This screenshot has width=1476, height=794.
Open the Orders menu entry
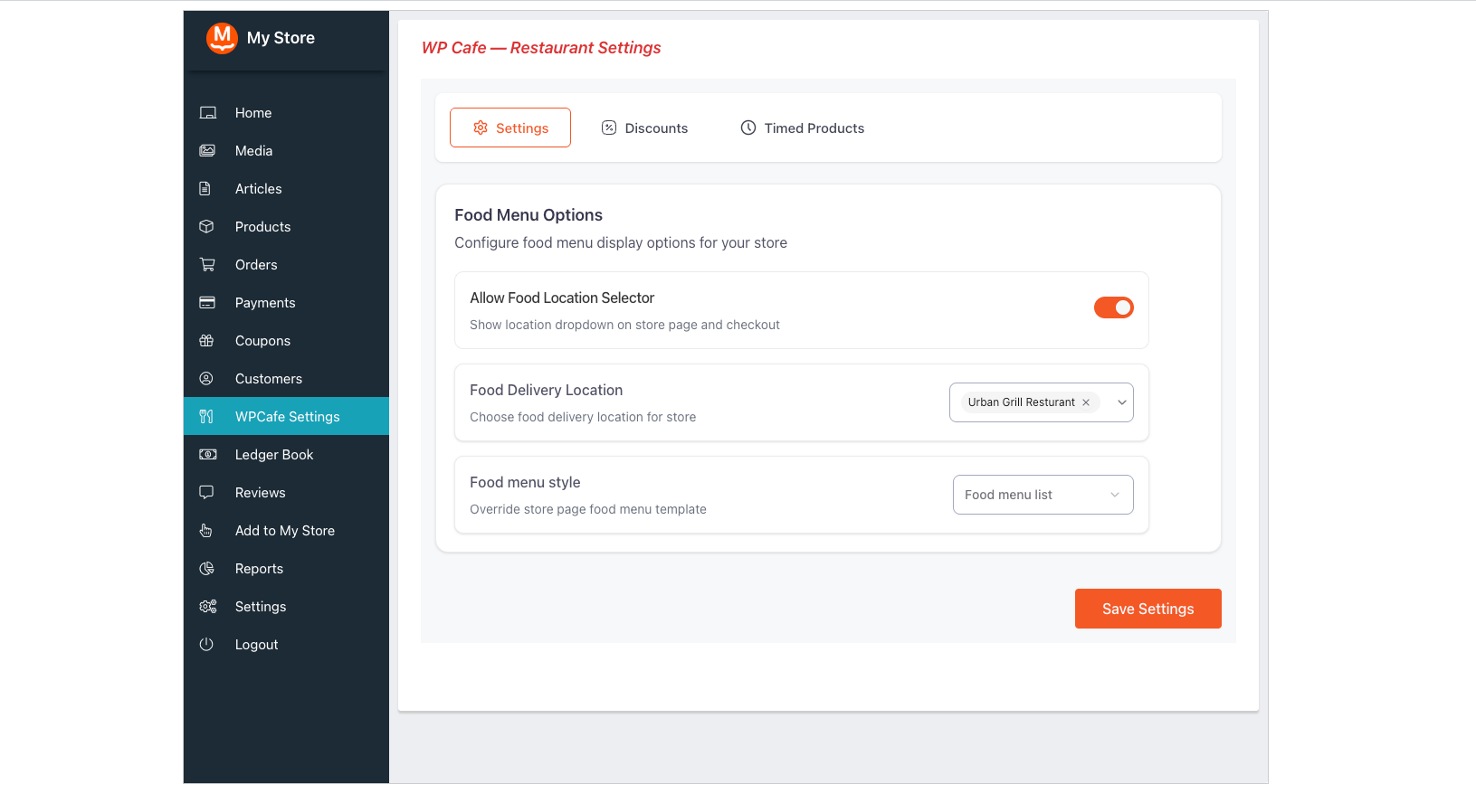coord(286,265)
